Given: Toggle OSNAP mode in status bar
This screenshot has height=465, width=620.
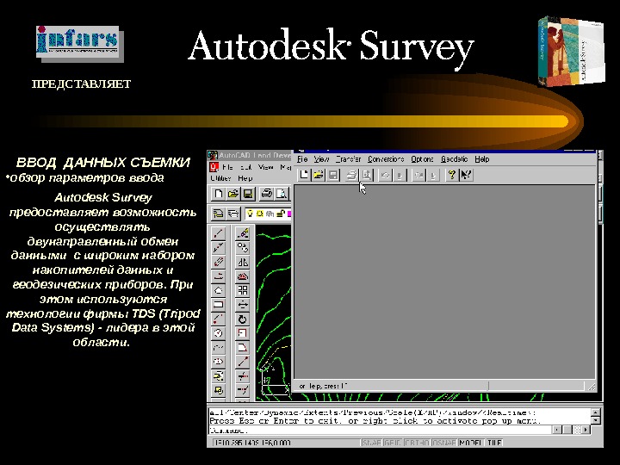Looking at the screenshot, I should click(444, 443).
